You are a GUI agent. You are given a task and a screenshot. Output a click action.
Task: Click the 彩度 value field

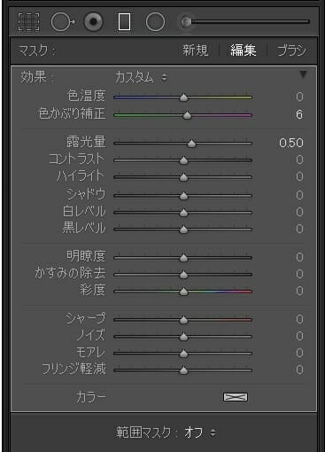coord(299,291)
